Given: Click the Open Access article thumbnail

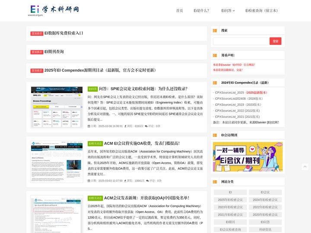Looking at the screenshot, I should 57,214.
